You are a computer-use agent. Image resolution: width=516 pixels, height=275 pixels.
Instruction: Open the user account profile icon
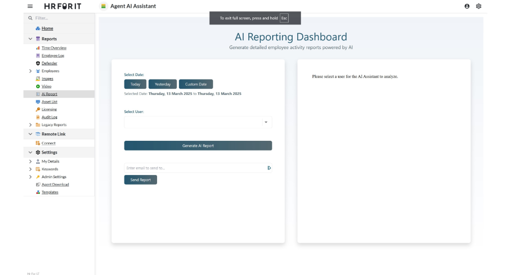pos(467,6)
